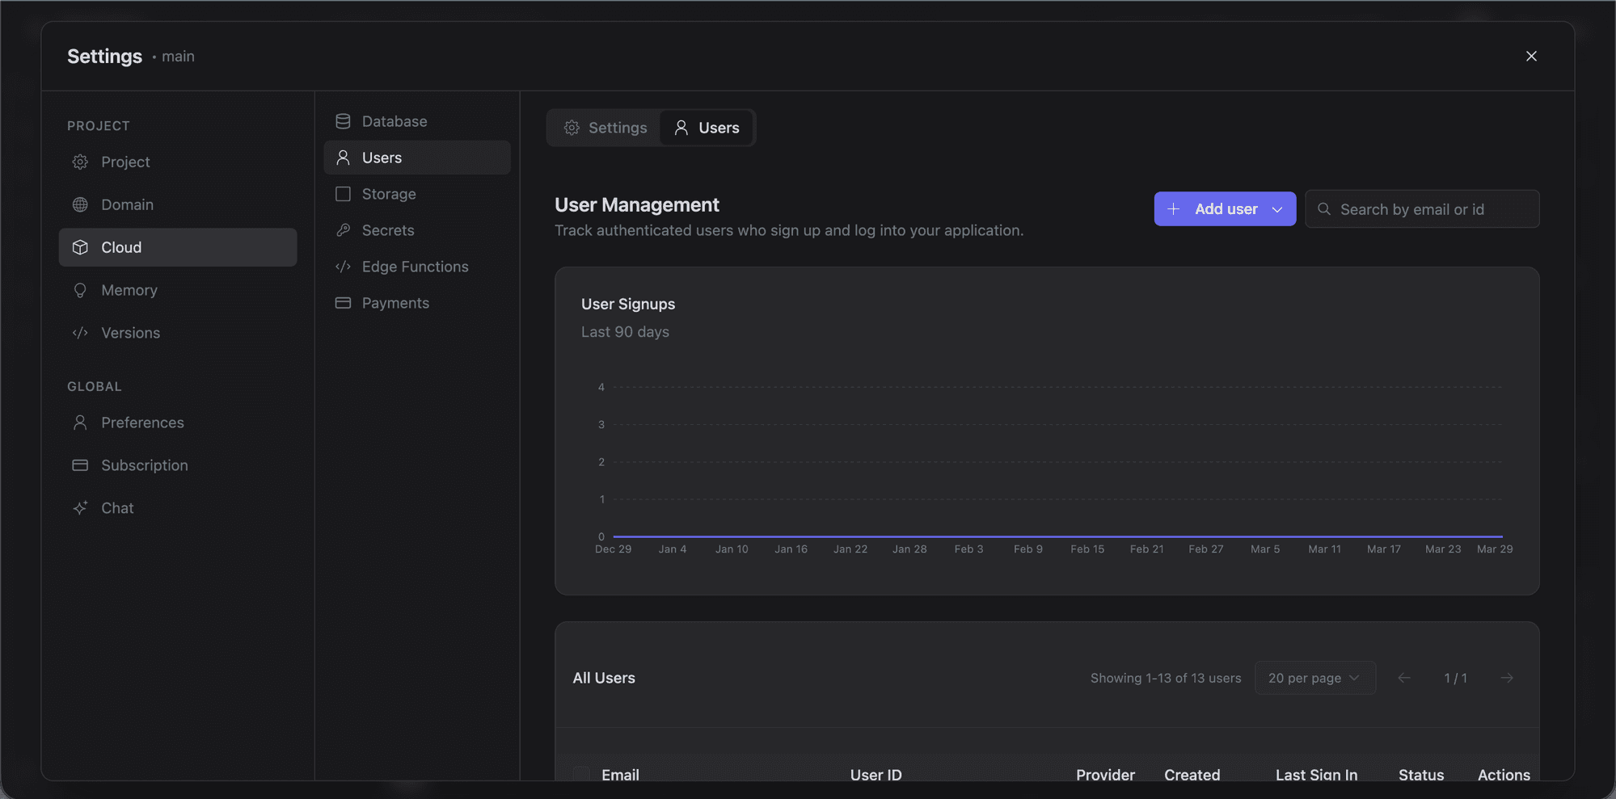Click the Feb 15 chart axis label
The image size is (1616, 799).
[x=1086, y=549]
